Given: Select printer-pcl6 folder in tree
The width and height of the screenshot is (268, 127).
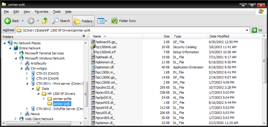Looking at the screenshot, I should click(x=62, y=104).
